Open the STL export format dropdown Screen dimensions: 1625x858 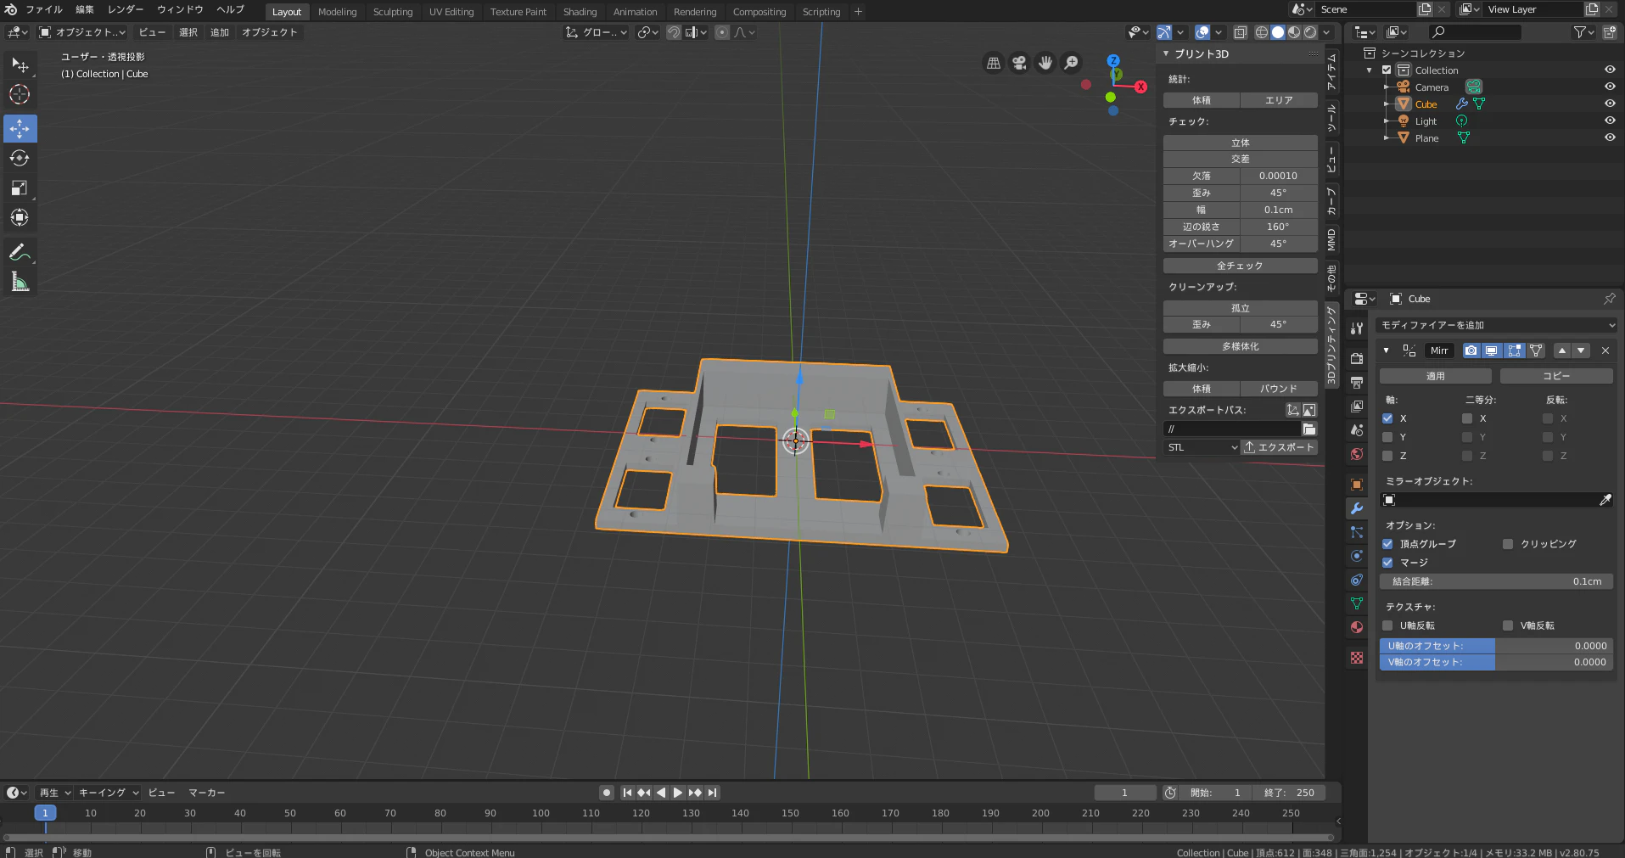tap(1202, 447)
